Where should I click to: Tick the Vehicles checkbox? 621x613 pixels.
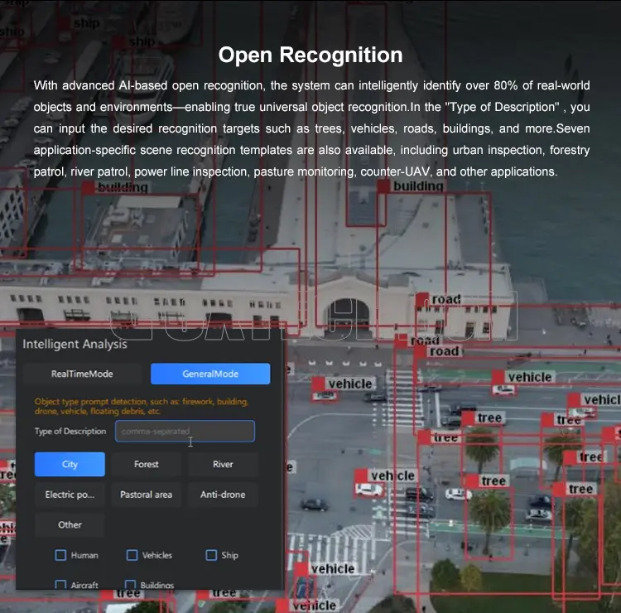click(x=132, y=555)
